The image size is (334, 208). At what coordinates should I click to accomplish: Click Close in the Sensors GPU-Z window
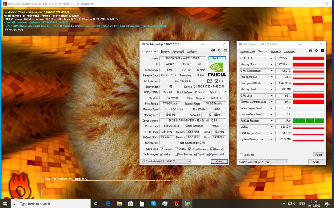point(316,162)
